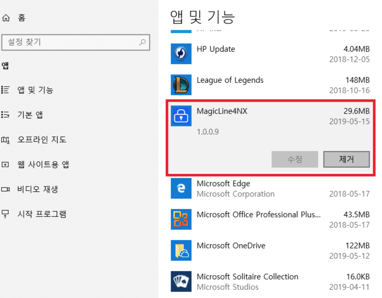Click the 2019-04-11 date
Screen dimensions: 382x298
(349, 287)
